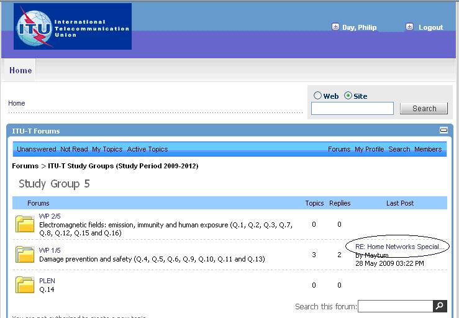Open Search in the forum menu bar

[399, 149]
